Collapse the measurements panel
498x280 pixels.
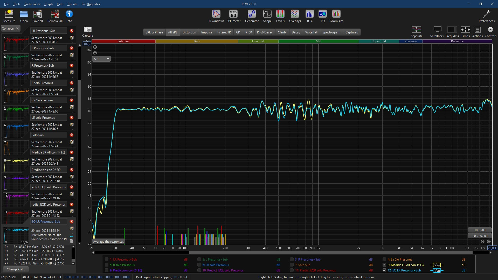pyautogui.click(x=10, y=29)
